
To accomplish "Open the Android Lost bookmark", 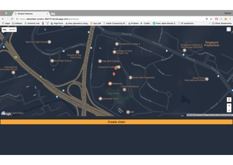I will tap(32, 23).
